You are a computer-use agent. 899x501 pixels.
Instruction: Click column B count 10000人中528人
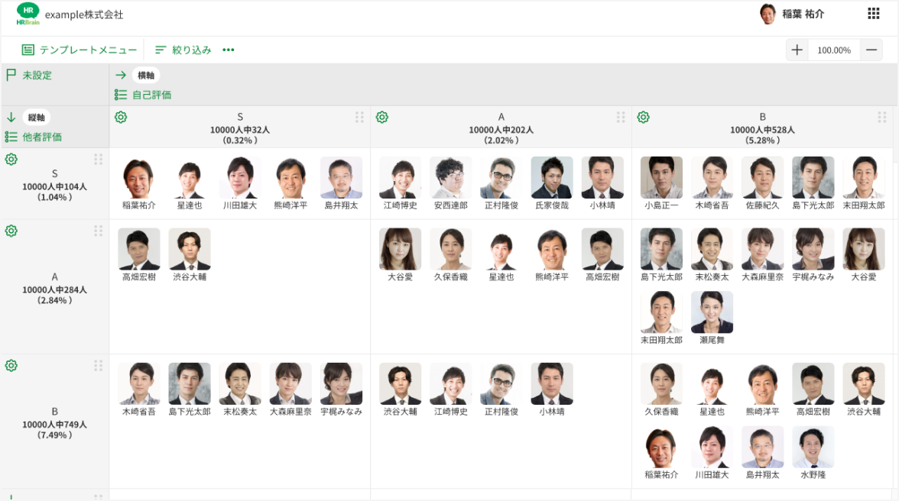point(763,130)
